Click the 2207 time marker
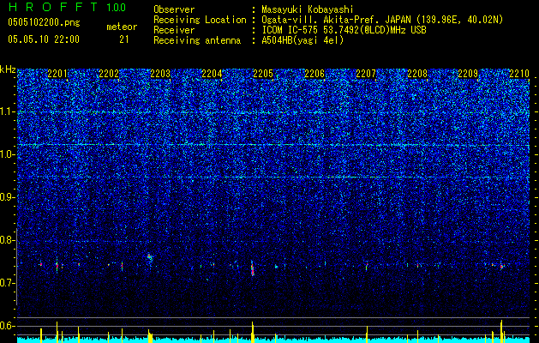The image size is (539, 343). click(366, 74)
